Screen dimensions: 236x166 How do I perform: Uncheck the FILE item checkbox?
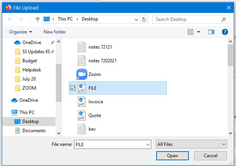[x=73, y=88]
